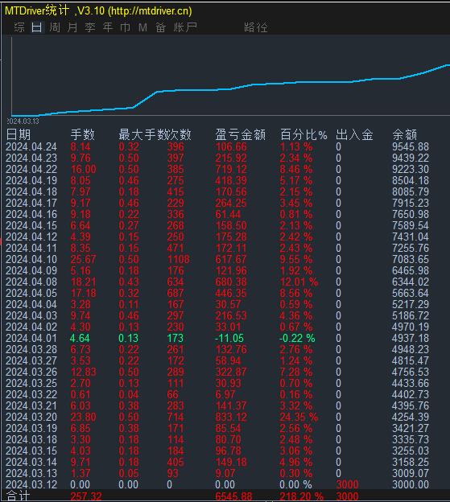
Task: Click the chart start date 2024.03.13 label
Action: (x=23, y=121)
